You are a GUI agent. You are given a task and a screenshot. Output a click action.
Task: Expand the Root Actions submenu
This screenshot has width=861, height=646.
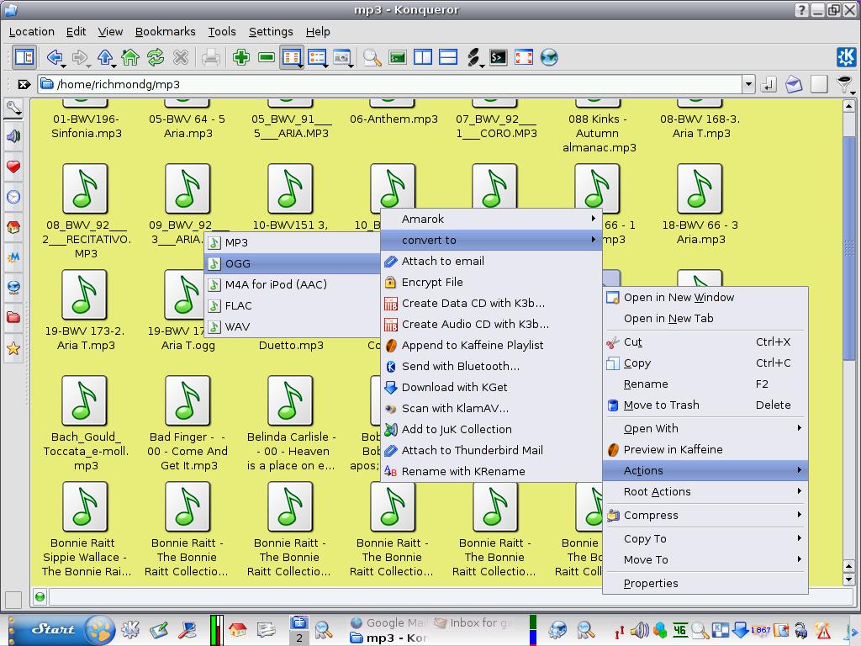[x=705, y=491]
